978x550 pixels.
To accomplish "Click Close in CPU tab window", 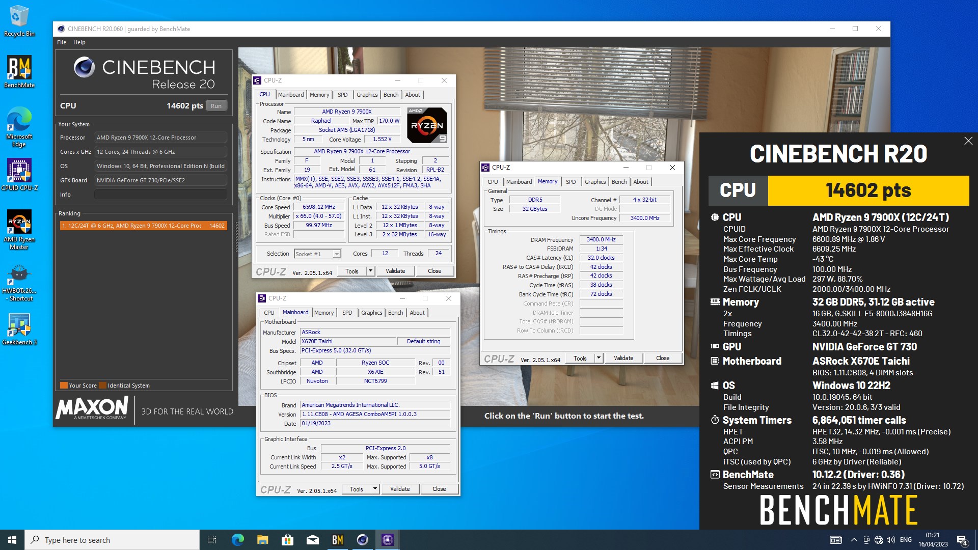I will 434,271.
